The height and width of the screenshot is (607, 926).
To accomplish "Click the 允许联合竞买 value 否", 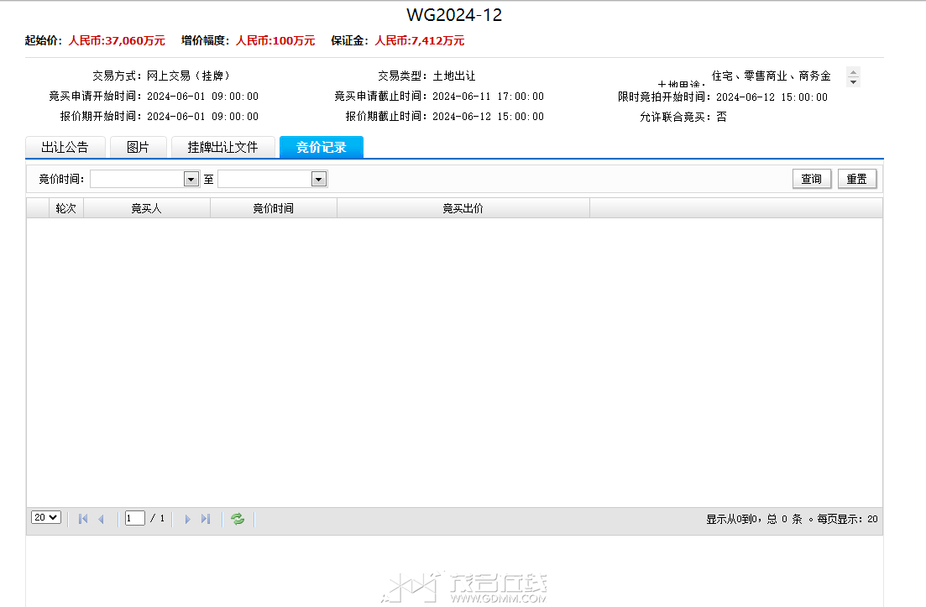I will tap(721, 117).
